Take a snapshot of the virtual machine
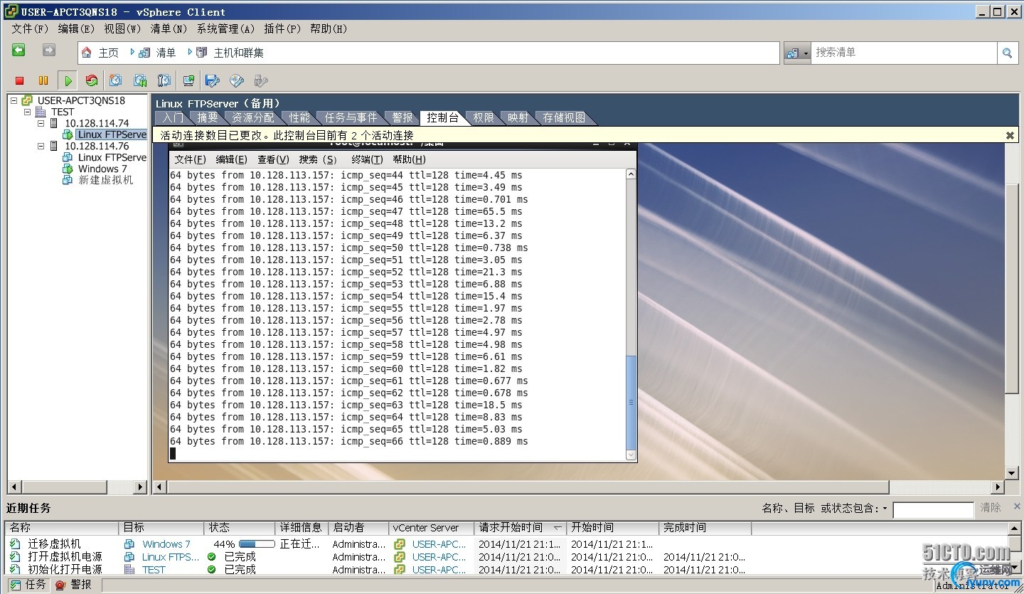This screenshot has width=1024, height=594. [x=115, y=81]
